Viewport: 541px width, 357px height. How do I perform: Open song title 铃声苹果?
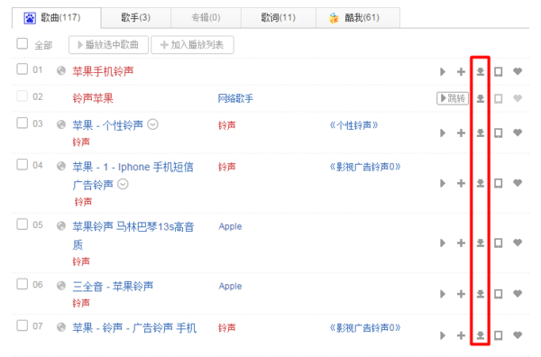(x=93, y=98)
